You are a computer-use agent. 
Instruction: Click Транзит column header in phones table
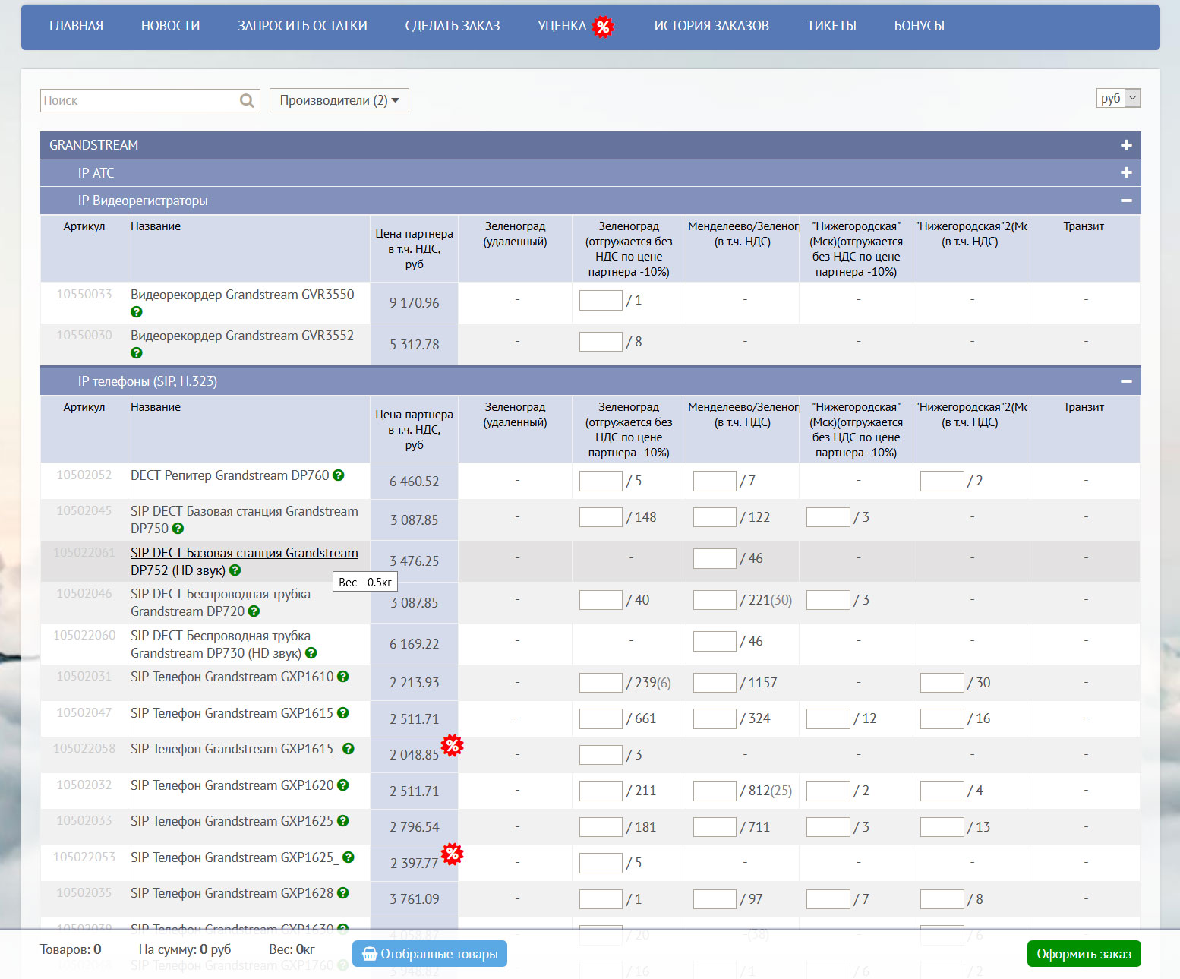coord(1084,407)
